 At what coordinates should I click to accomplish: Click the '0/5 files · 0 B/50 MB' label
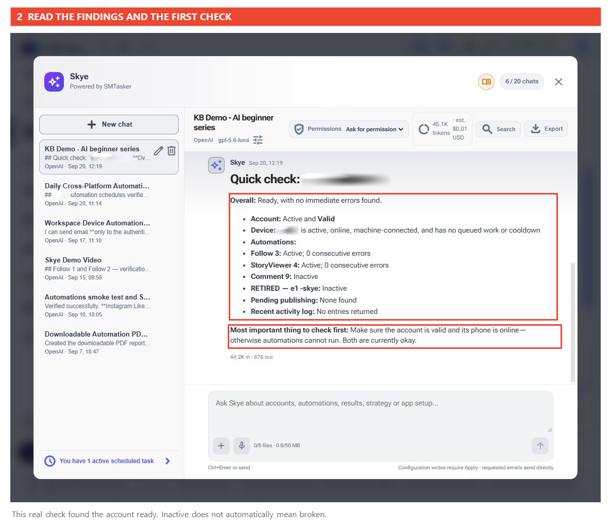coord(277,445)
